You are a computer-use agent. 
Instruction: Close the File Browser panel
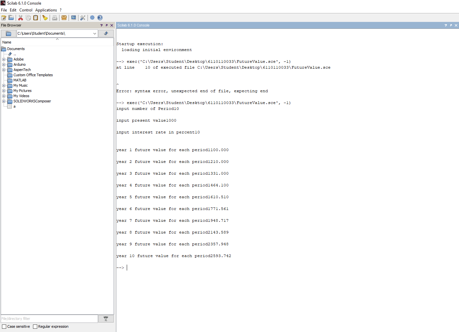click(x=112, y=25)
